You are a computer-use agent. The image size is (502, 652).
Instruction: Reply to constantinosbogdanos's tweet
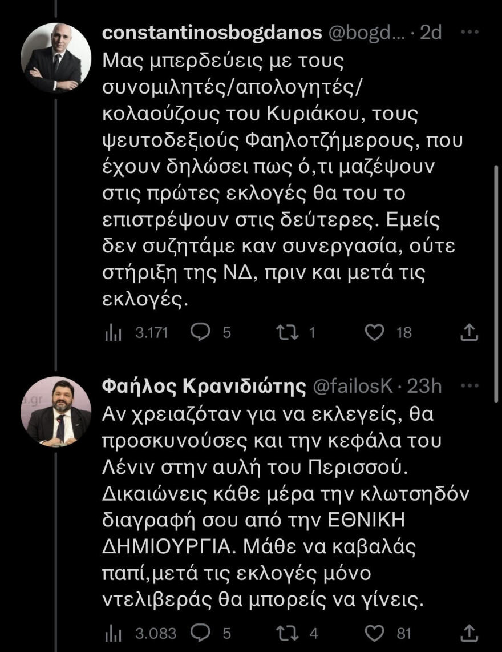[201, 331]
